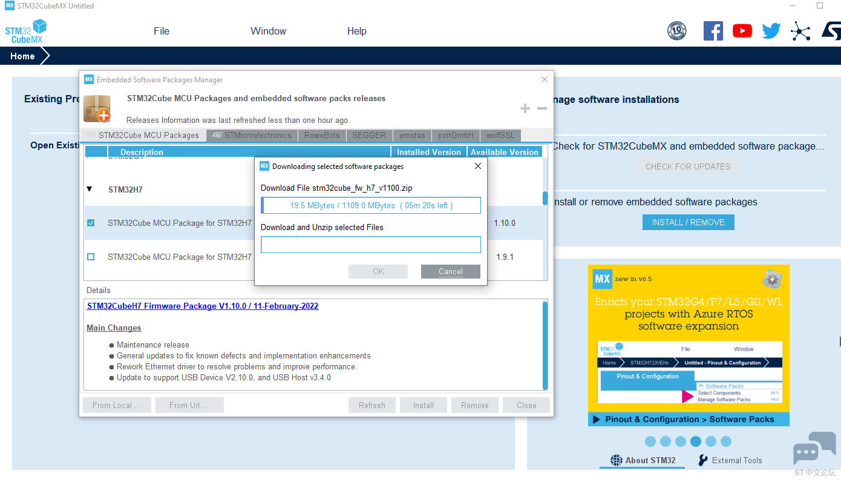
Task: Open the YouTube channel icon
Action: (742, 31)
